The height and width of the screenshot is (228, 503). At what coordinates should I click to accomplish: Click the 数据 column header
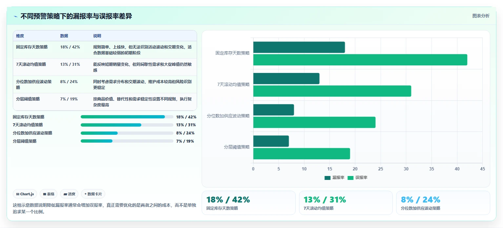pos(64,36)
